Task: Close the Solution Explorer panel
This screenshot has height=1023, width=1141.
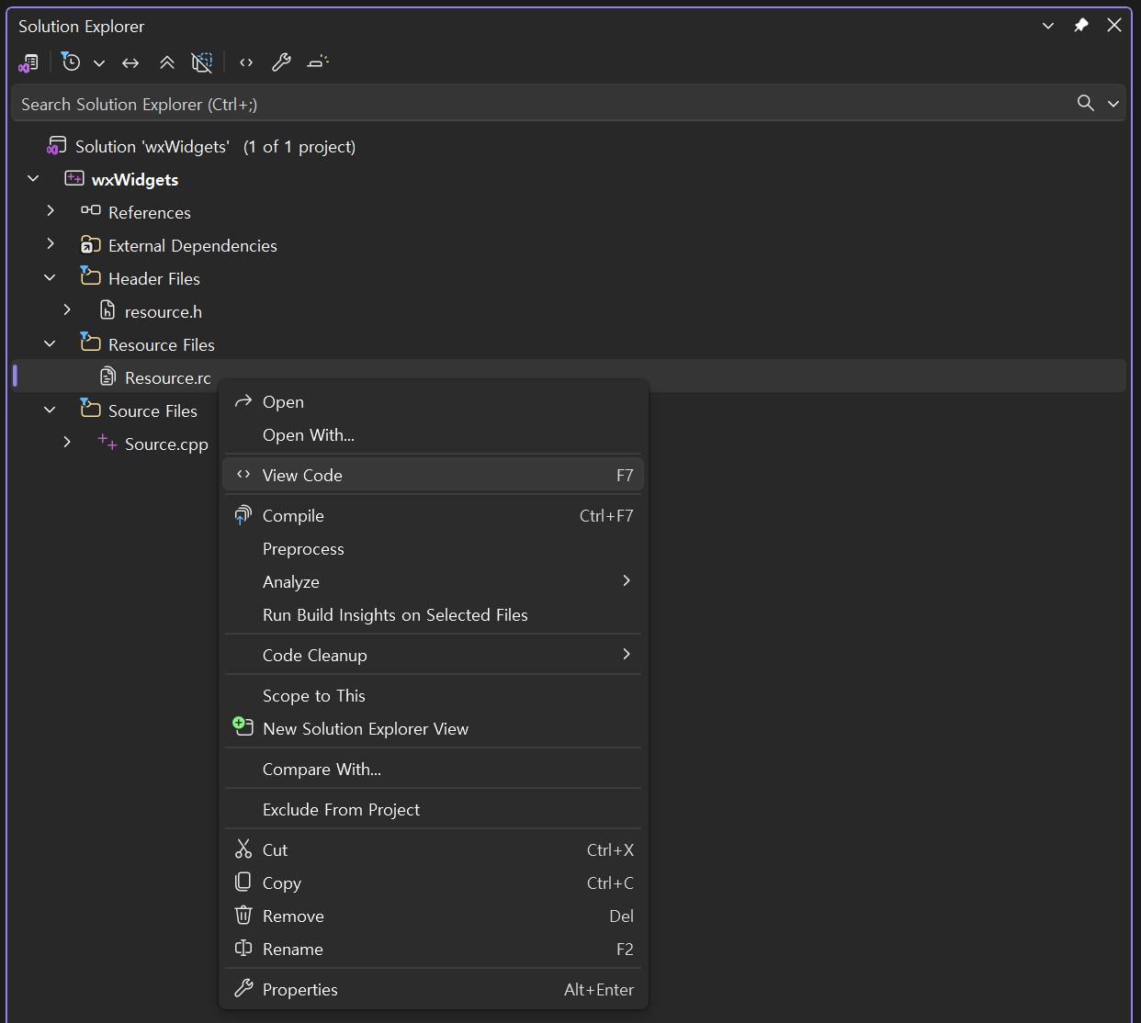Action: coord(1114,26)
